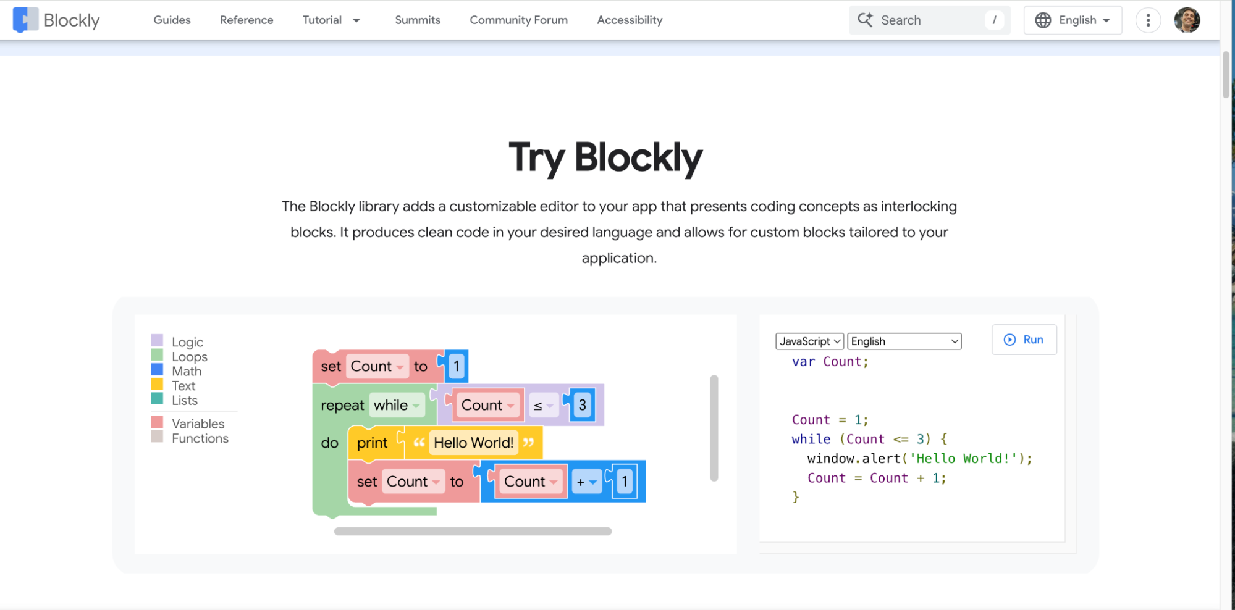Open the Text toolbox category
The image size is (1235, 610).
[x=183, y=386]
